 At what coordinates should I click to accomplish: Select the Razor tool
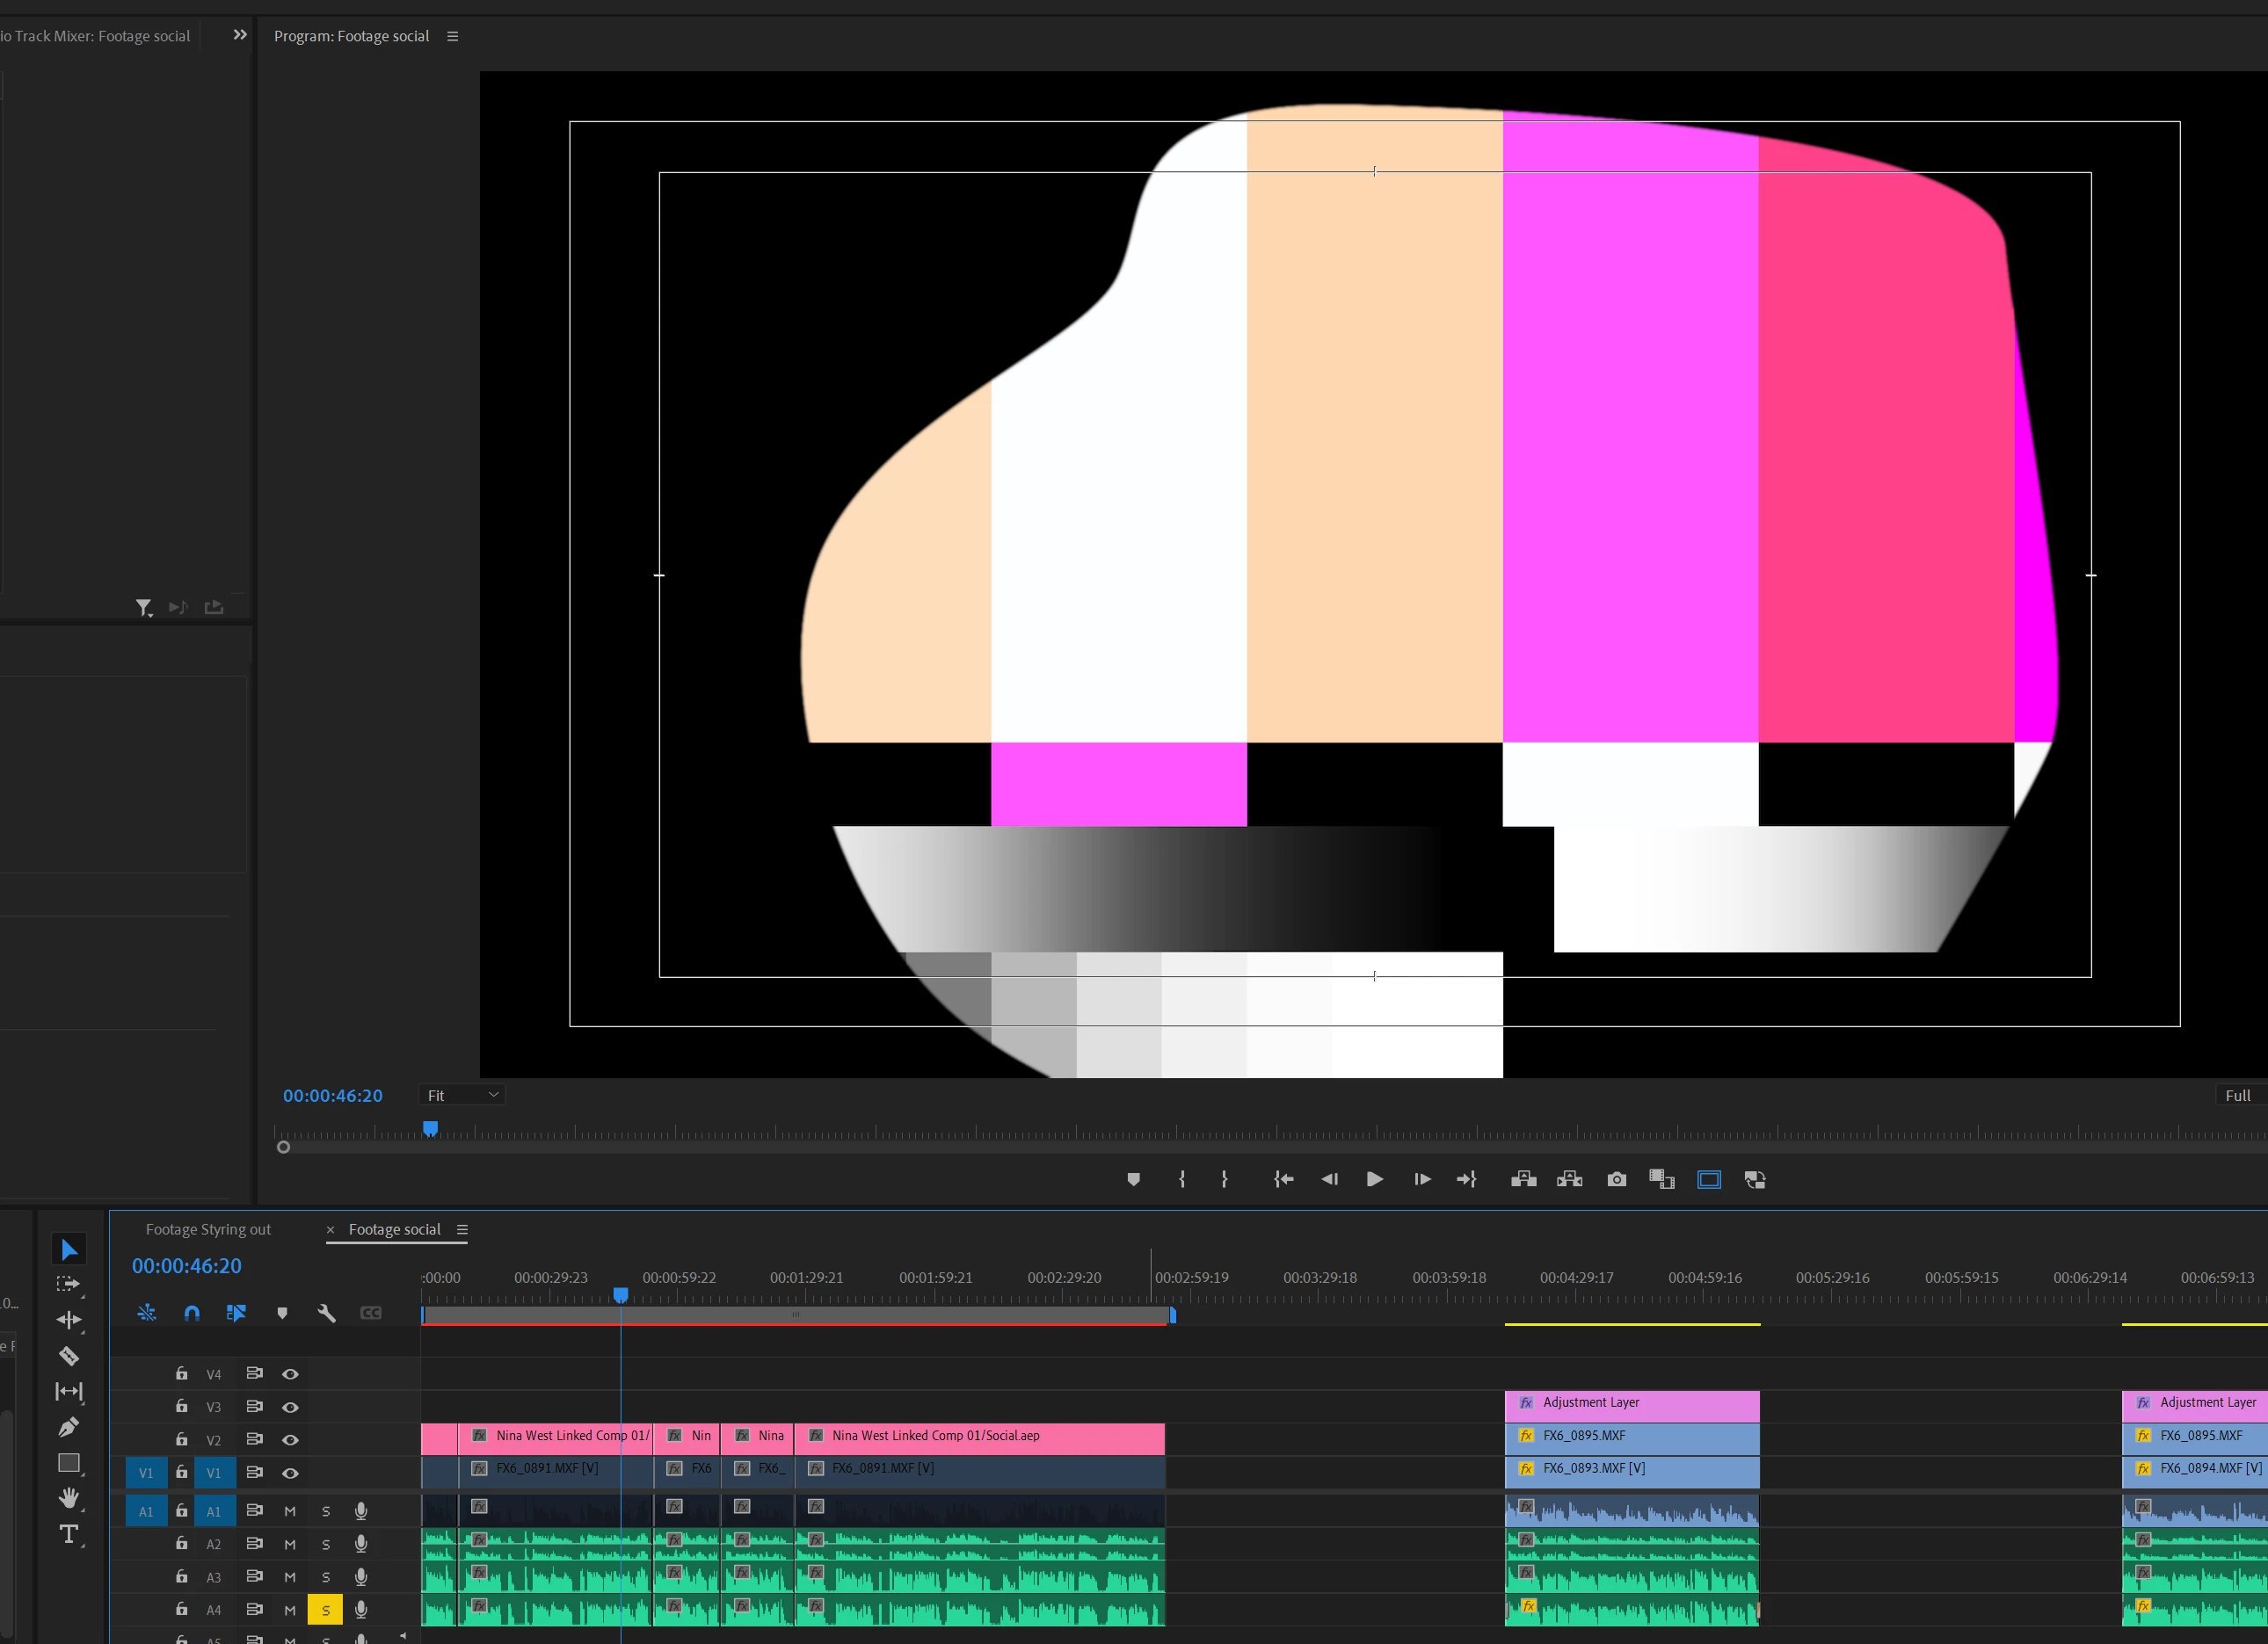click(69, 1356)
